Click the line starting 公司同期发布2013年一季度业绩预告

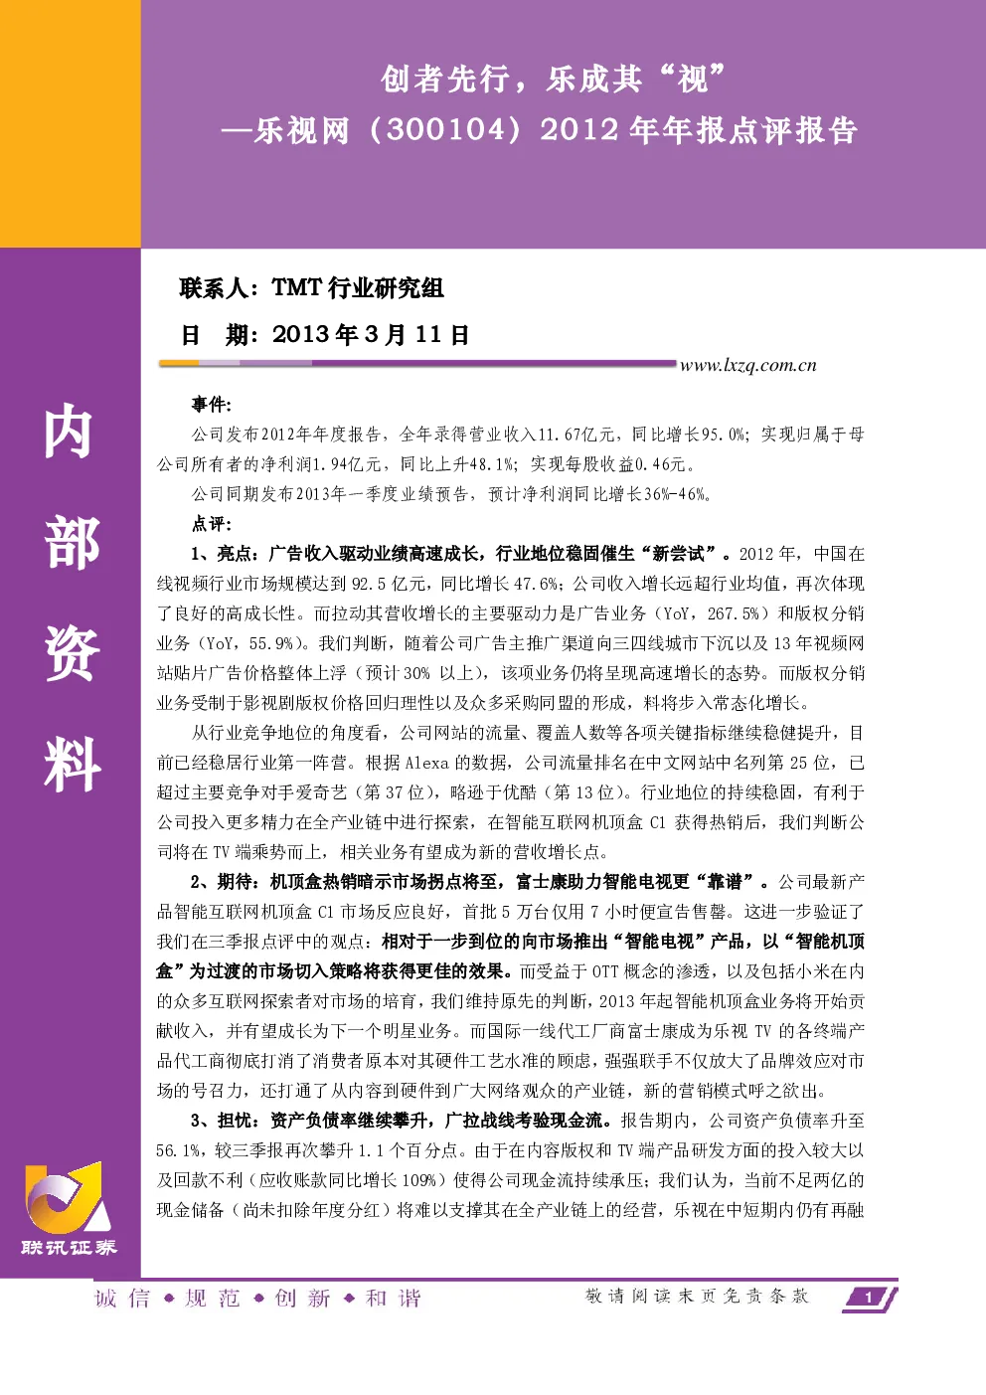tap(452, 494)
